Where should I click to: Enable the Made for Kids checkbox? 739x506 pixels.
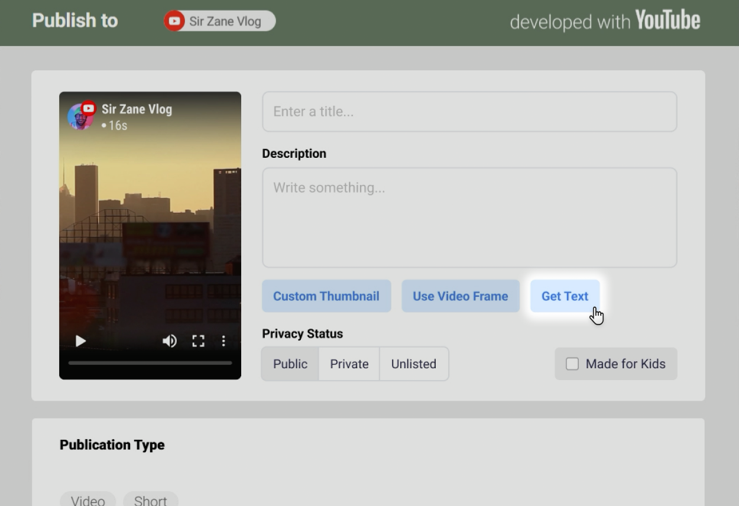[x=572, y=364]
